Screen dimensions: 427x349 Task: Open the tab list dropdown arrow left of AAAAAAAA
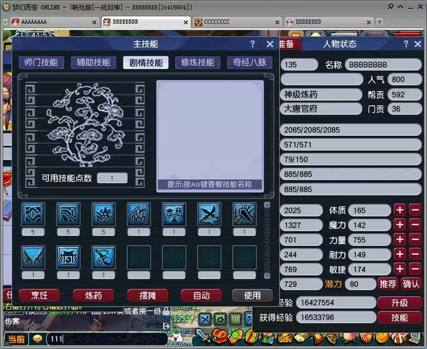[5, 22]
